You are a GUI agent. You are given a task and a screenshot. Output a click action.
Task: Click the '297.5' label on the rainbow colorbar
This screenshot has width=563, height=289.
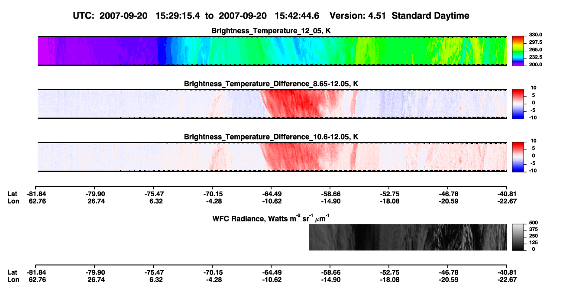pos(535,42)
